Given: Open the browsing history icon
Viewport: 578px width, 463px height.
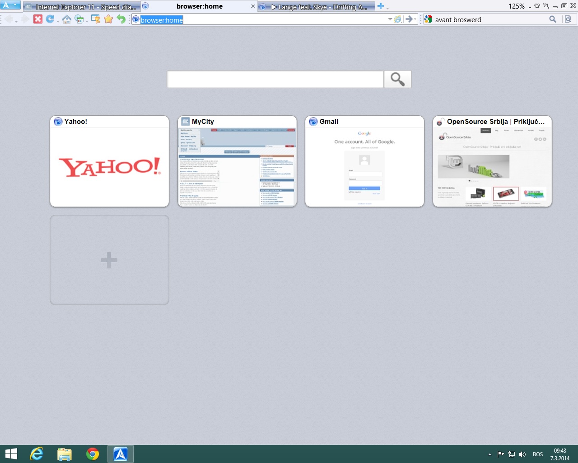Looking at the screenshot, I should (79, 19).
